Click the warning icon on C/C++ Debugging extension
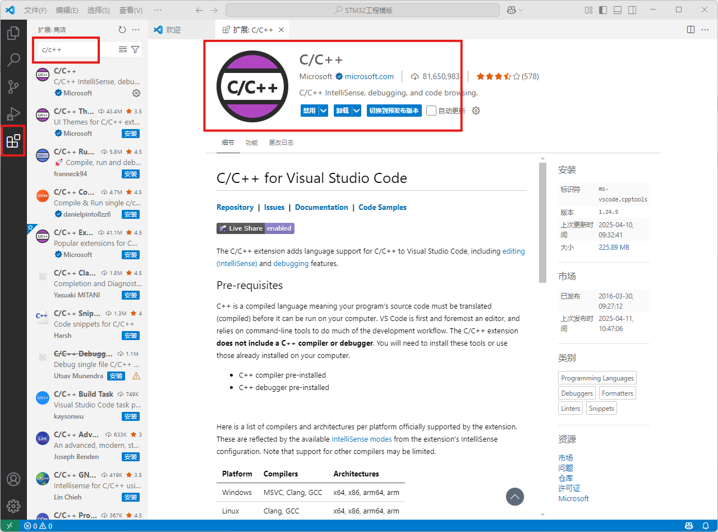This screenshot has height=532, width=718. (x=136, y=376)
